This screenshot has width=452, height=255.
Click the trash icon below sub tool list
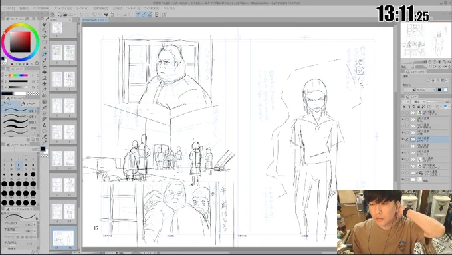pyautogui.click(x=37, y=140)
